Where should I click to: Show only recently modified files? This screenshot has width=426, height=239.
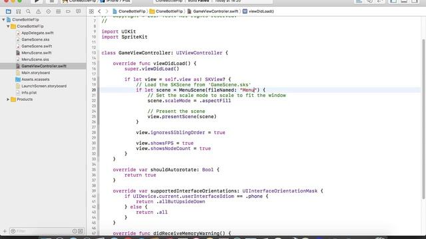click(75, 231)
